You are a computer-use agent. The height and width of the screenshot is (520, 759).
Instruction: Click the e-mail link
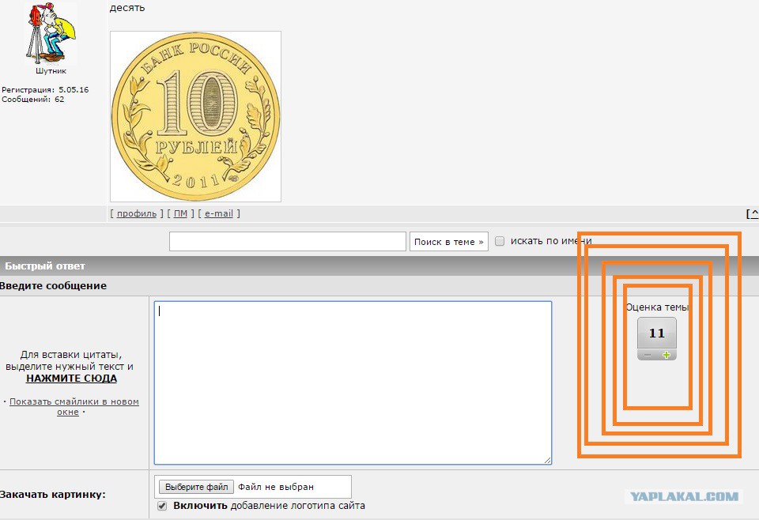pyautogui.click(x=219, y=213)
